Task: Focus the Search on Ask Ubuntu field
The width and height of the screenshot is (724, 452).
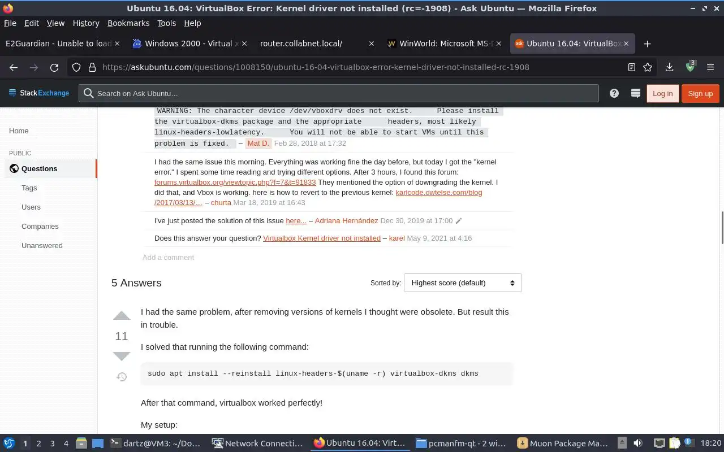Action: pyautogui.click(x=338, y=93)
